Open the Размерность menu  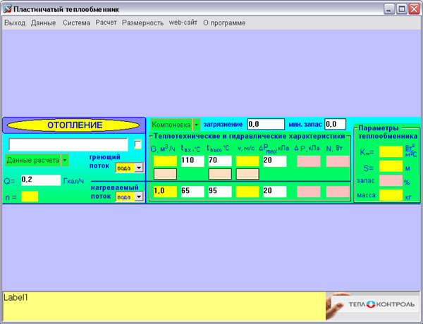[142, 23]
